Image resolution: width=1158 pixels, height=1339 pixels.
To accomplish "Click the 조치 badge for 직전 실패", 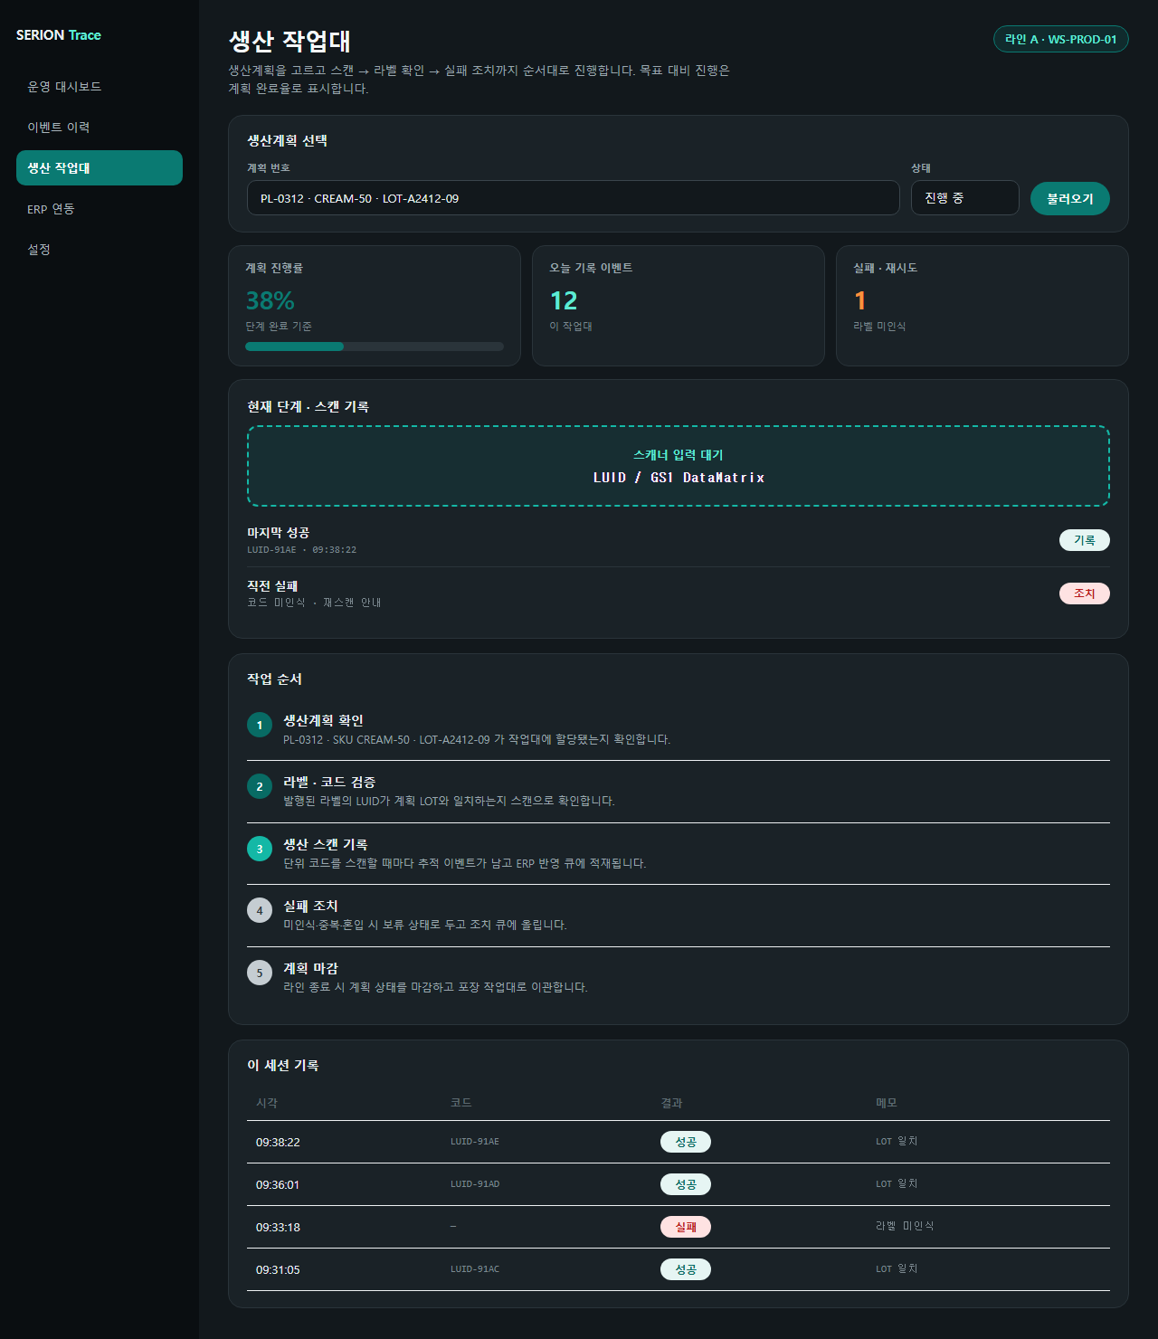I will (1085, 594).
